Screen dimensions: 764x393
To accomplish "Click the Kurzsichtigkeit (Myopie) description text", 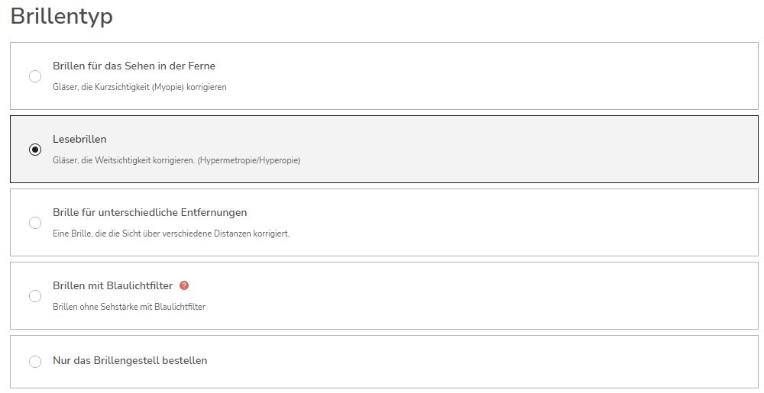I will 139,87.
